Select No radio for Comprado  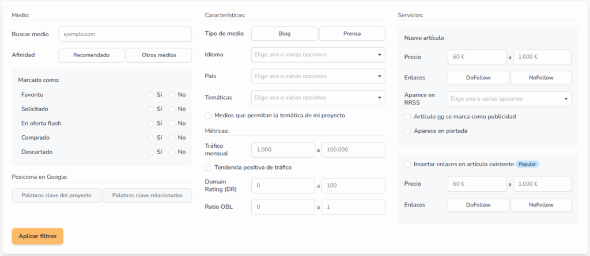pos(172,138)
